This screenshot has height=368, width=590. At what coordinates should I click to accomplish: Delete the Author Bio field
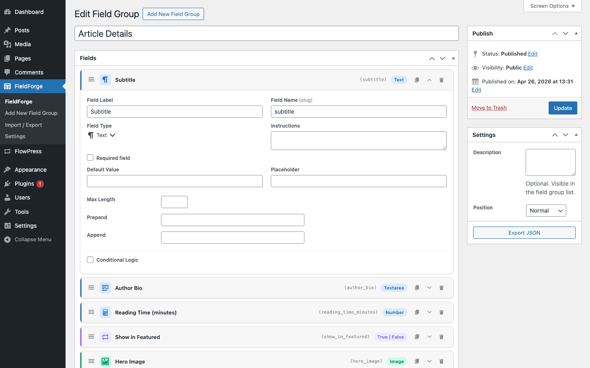point(441,288)
